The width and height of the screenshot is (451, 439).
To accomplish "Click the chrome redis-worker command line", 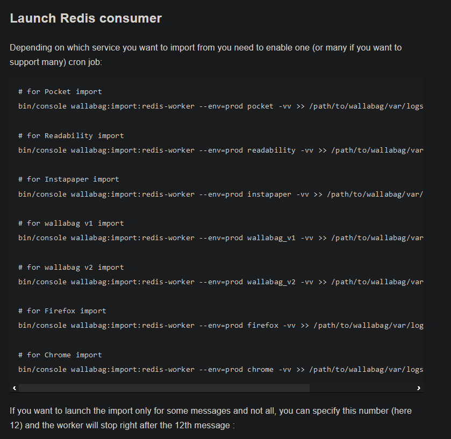I will coord(220,369).
